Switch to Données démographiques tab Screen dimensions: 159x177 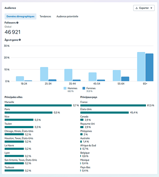[x=20, y=16]
